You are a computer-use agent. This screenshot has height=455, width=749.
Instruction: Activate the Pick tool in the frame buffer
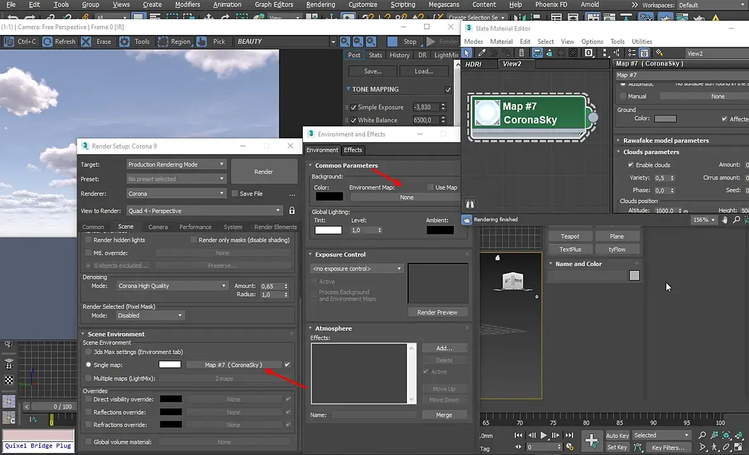click(x=212, y=42)
